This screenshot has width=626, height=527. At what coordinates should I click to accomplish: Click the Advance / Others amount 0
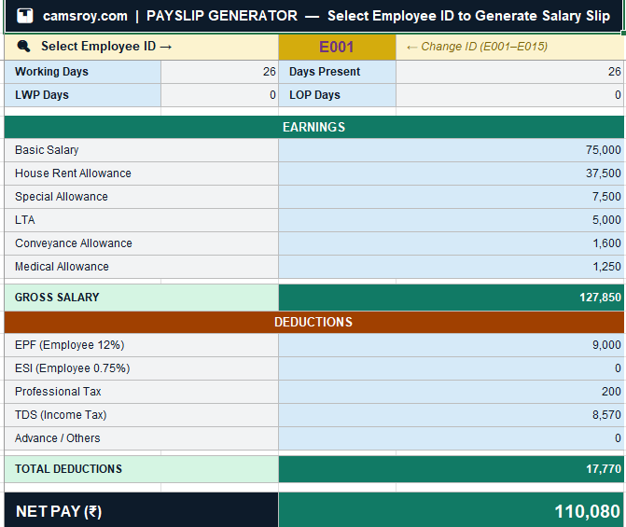click(x=452, y=438)
